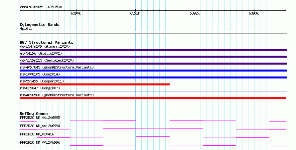Click the 6390k ruler tick label

coord(76,13)
